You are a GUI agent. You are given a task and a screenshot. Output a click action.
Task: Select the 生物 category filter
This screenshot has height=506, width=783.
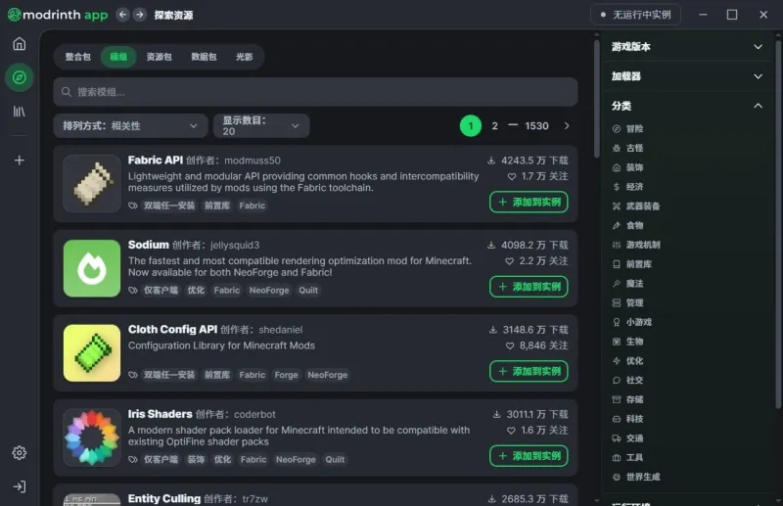point(628,342)
